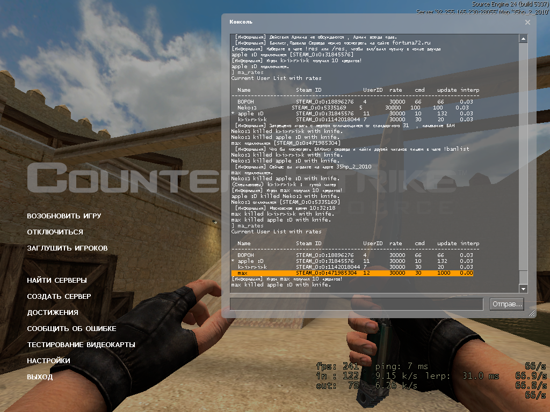Select ВОЗОБНОВИТЬ ИГРУ in main menu

click(64, 216)
